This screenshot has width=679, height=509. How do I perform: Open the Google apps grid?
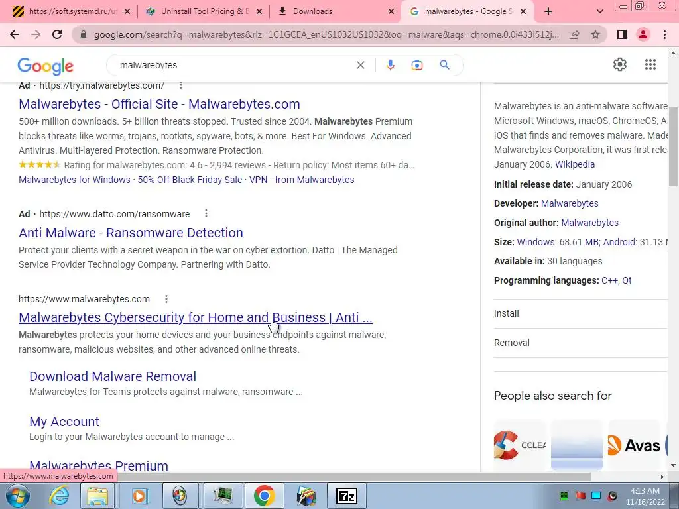pos(650,64)
